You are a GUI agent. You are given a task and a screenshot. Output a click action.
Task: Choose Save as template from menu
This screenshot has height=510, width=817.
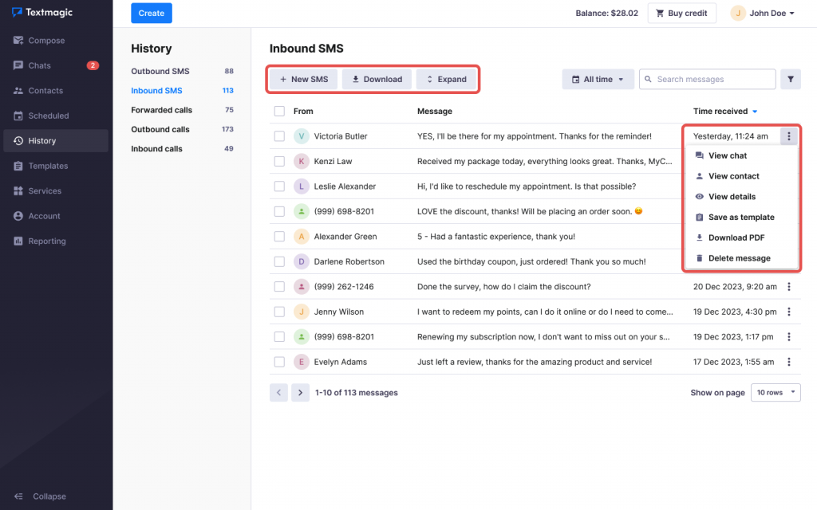pos(740,217)
